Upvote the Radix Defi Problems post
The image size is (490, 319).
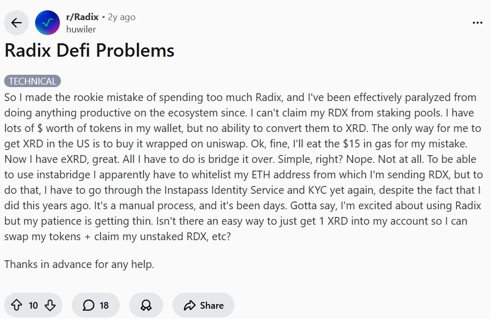point(17,306)
